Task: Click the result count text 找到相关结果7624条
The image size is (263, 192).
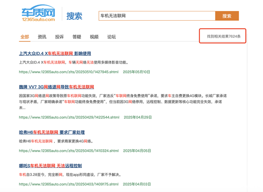Action: coord(224,36)
